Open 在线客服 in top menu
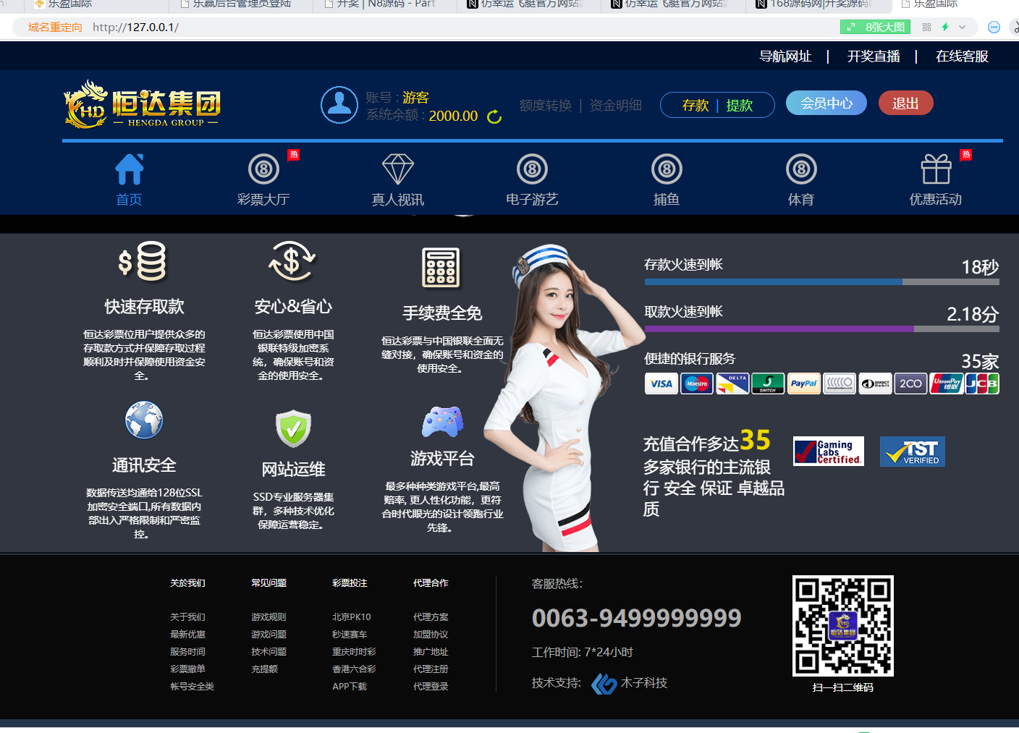1019x733 pixels. [x=962, y=56]
